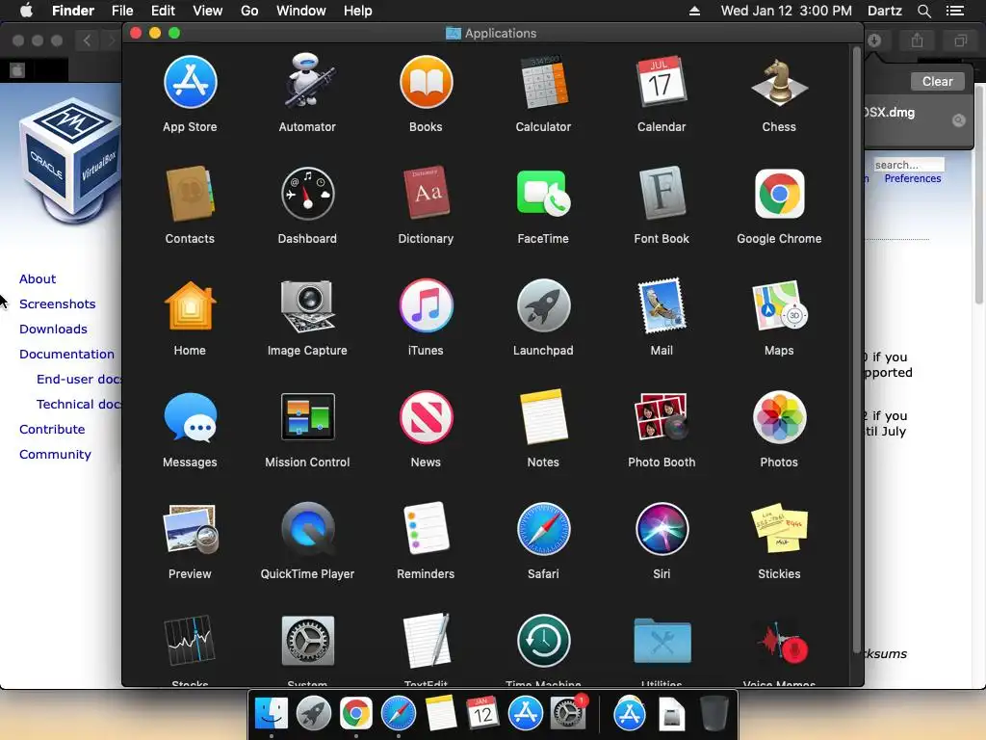Open the Edit menu

coord(163,11)
